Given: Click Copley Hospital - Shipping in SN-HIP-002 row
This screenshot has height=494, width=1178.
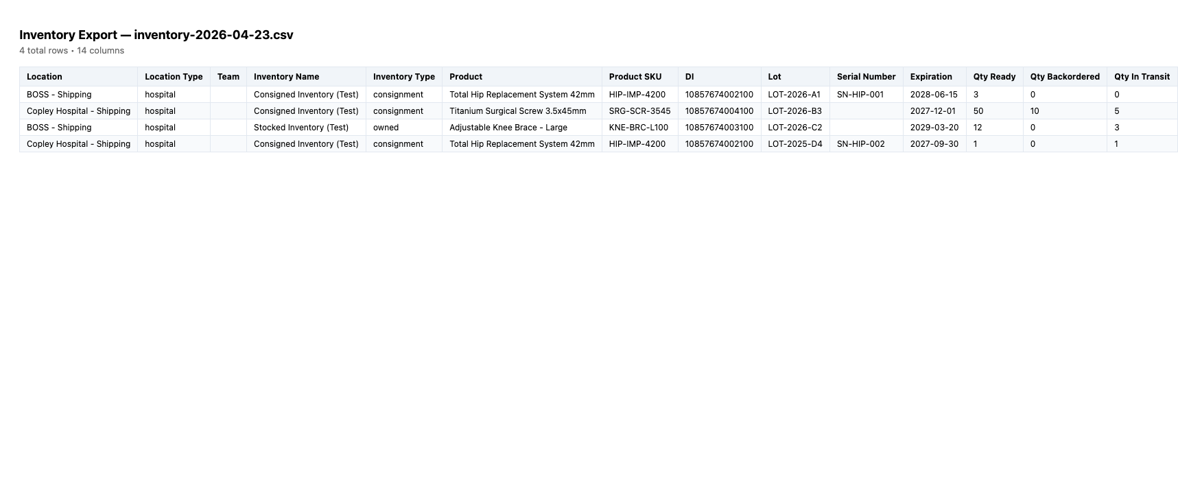Looking at the screenshot, I should (x=78, y=144).
